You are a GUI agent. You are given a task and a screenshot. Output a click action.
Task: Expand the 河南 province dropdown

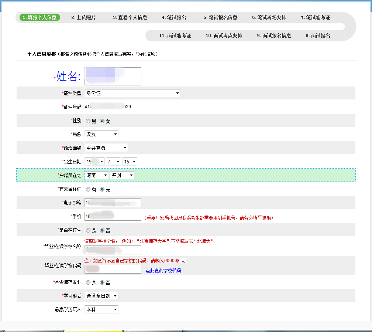pos(97,175)
